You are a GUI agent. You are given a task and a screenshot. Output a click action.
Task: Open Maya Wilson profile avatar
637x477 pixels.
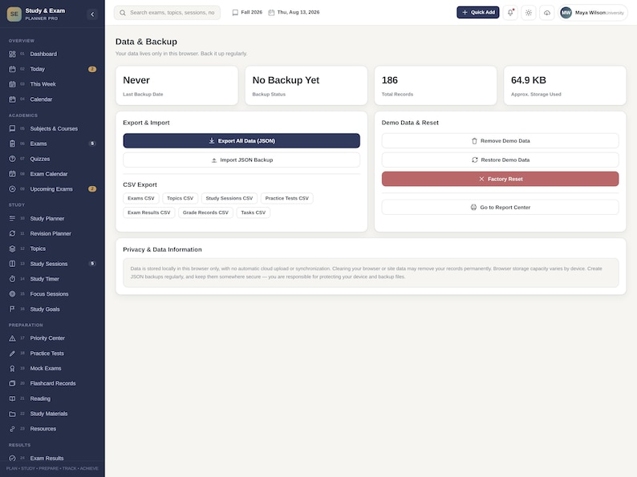566,13
